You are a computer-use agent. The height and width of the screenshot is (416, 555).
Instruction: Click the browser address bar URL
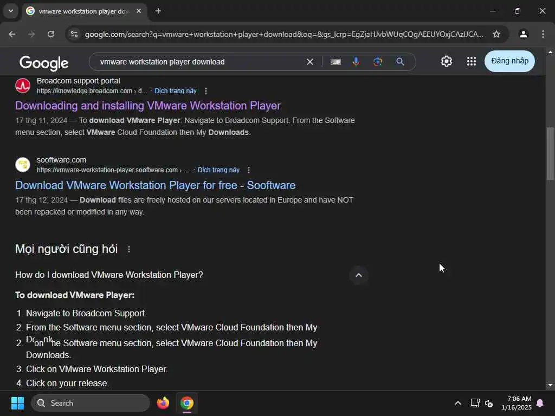pos(284,34)
